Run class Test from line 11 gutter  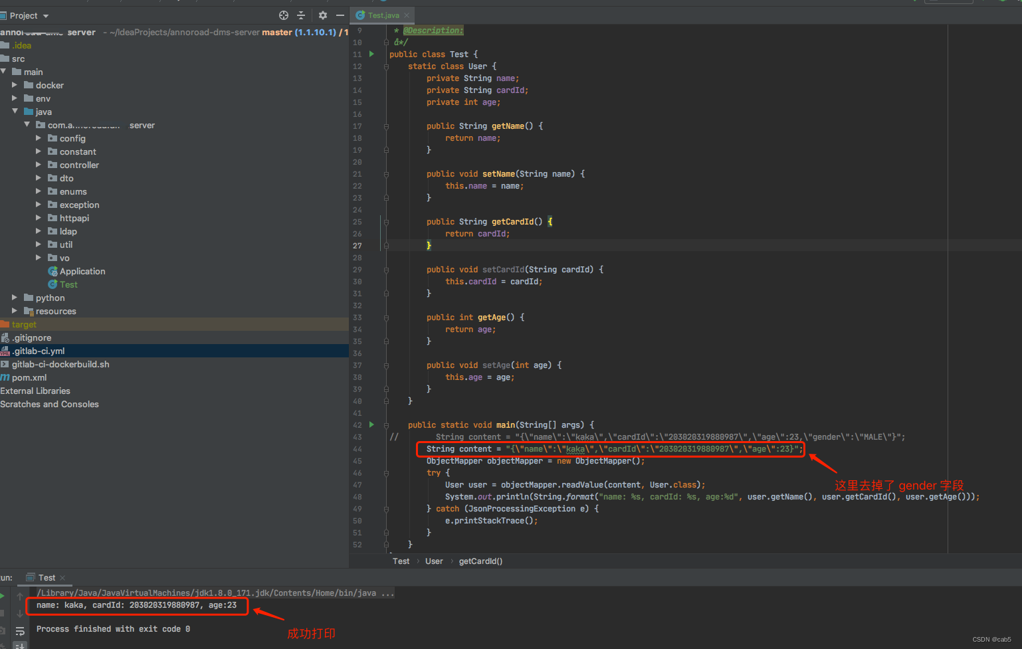point(371,54)
